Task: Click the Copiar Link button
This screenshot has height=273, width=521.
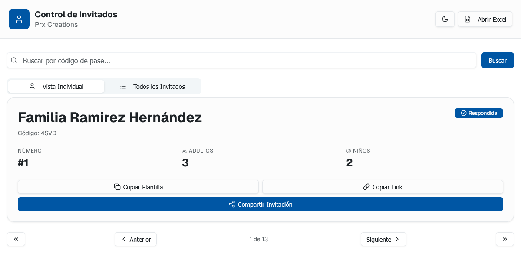Action: (383, 187)
